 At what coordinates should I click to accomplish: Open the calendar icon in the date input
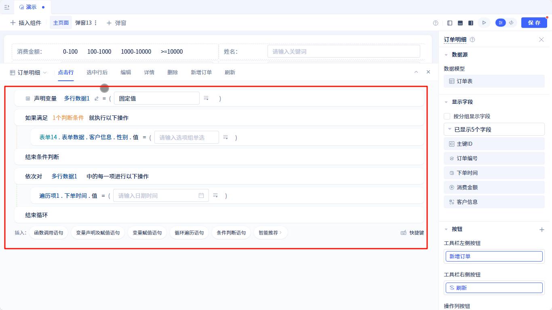[202, 195]
